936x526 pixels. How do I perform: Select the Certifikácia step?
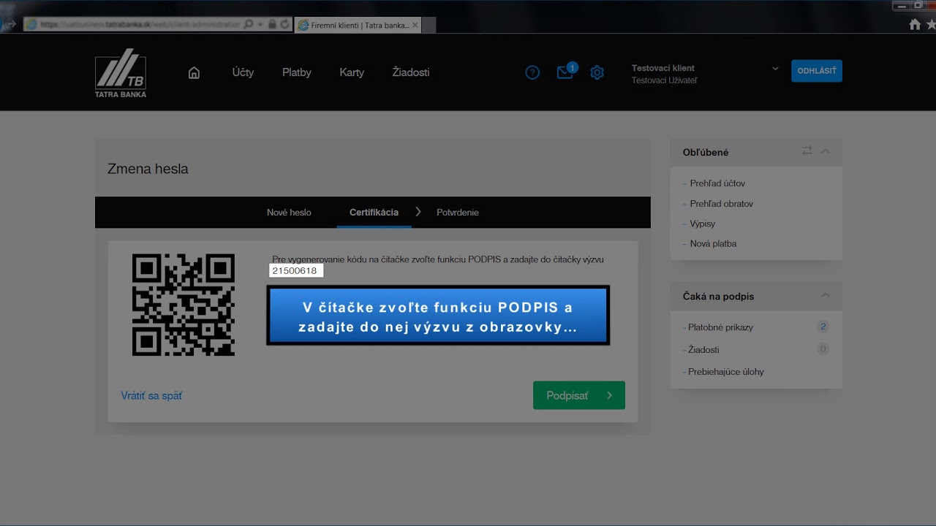coord(374,212)
